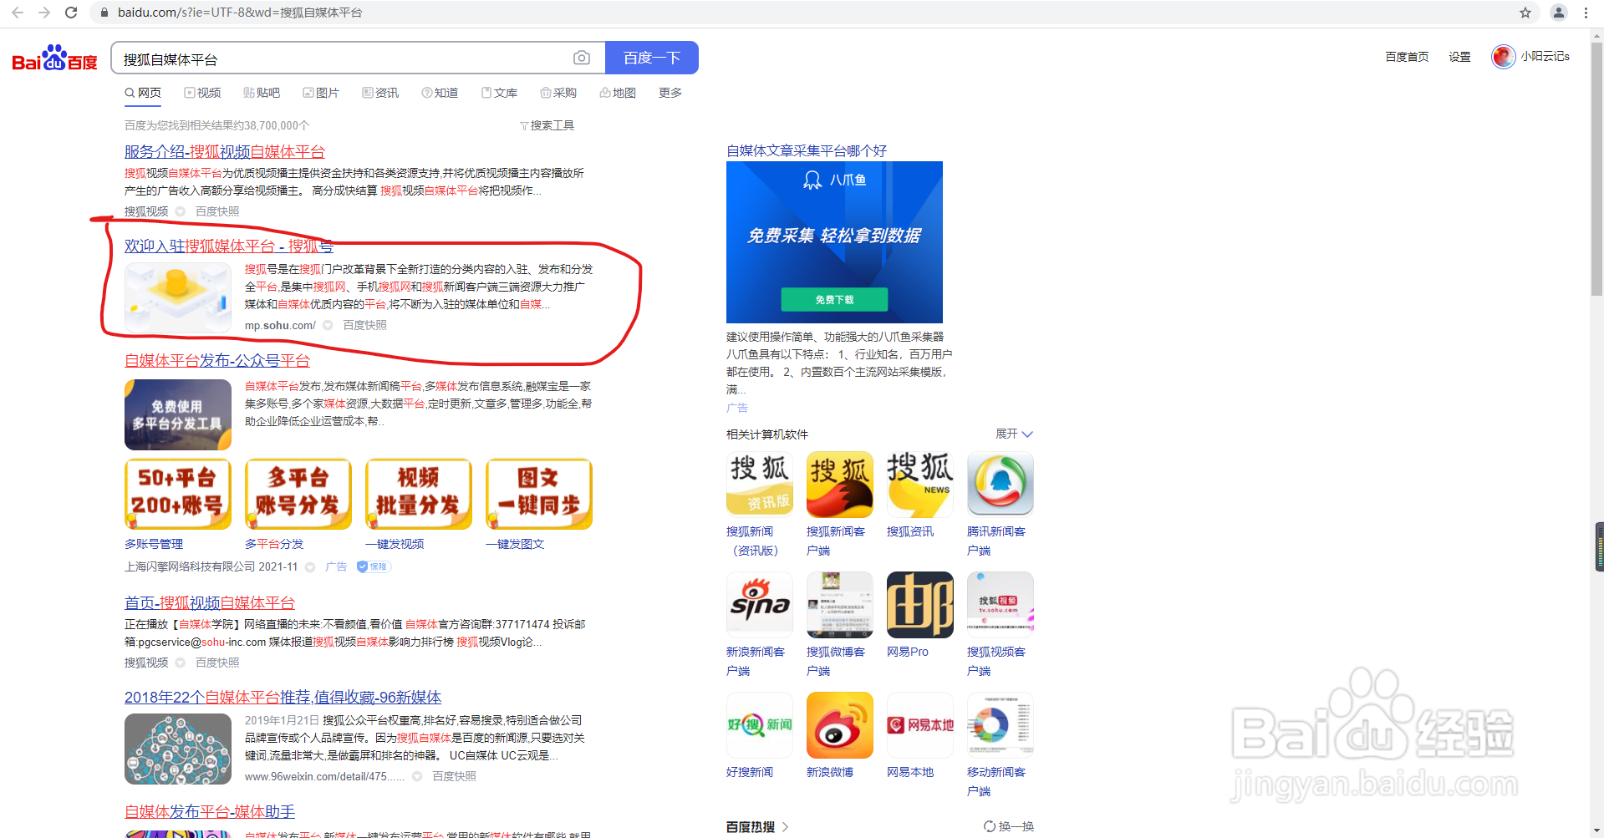Open the 搜索工具 filter dropdown

(547, 125)
